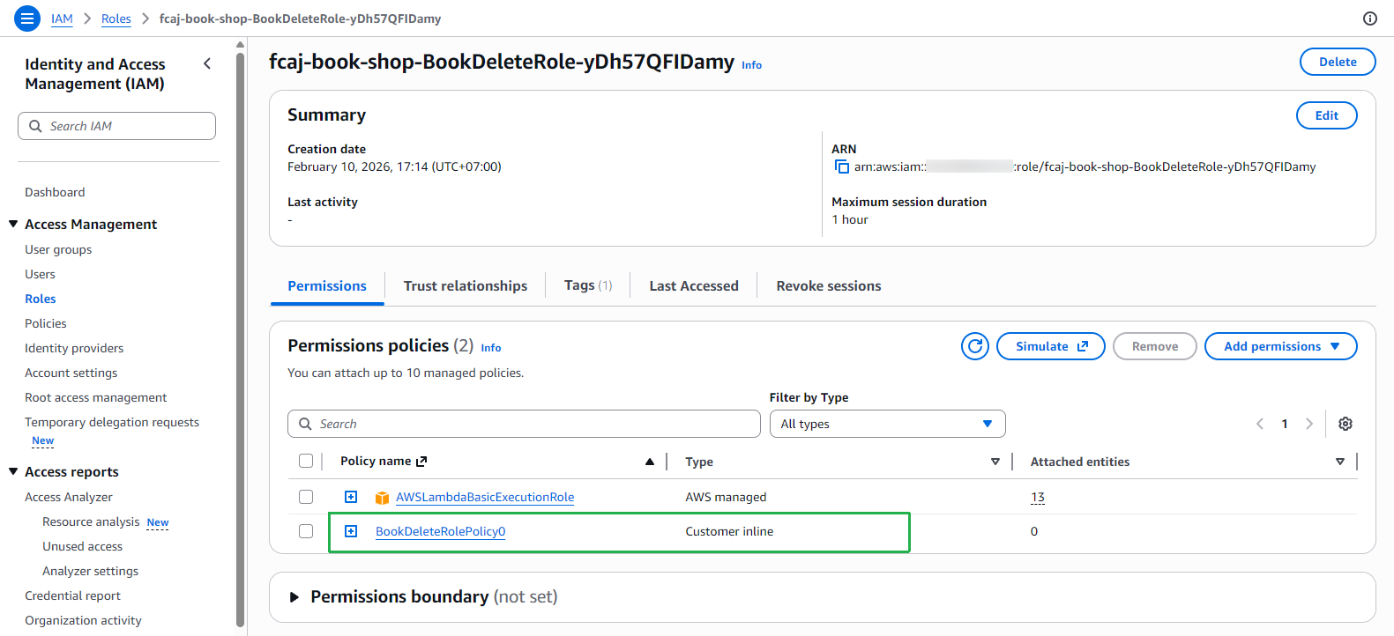Check the BookDeleteRolePolicy0 row checkbox
The width and height of the screenshot is (1394, 636).
click(306, 531)
